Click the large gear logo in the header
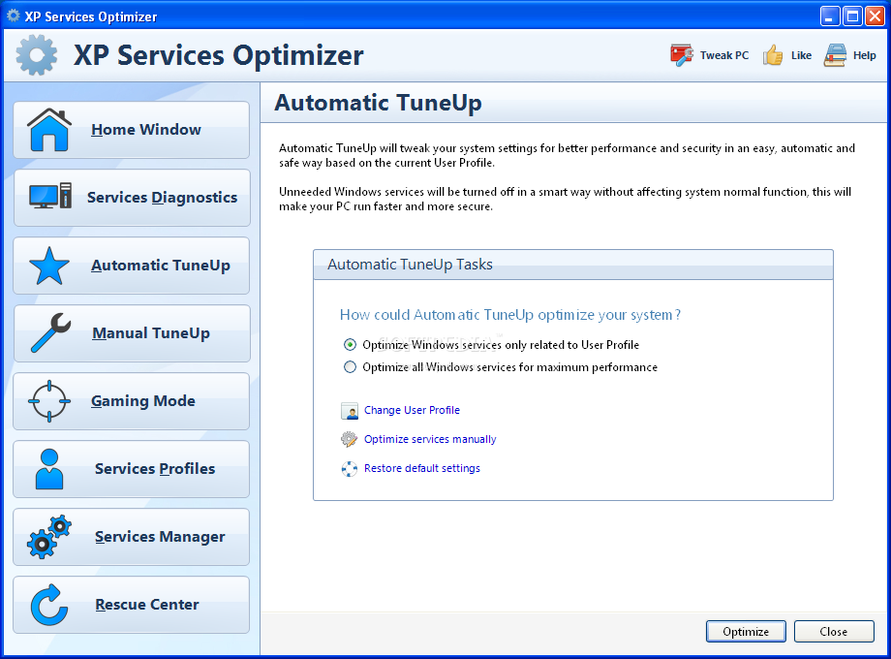Screen dimensions: 891x659 (37, 55)
